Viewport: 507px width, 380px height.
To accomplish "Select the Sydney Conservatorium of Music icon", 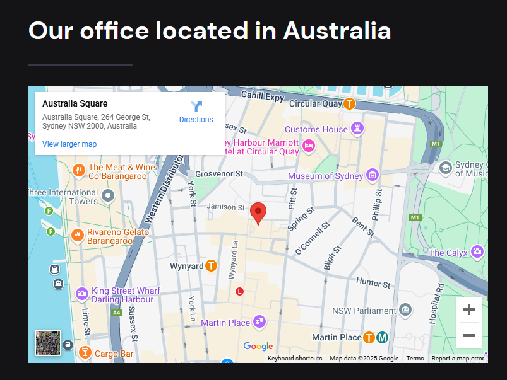I will point(446,168).
